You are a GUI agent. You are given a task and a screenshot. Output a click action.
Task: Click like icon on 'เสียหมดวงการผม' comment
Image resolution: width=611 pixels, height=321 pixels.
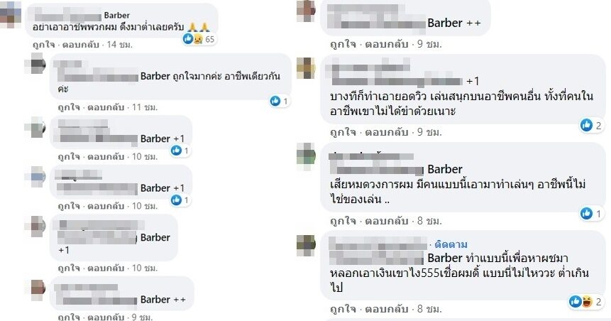(586, 213)
